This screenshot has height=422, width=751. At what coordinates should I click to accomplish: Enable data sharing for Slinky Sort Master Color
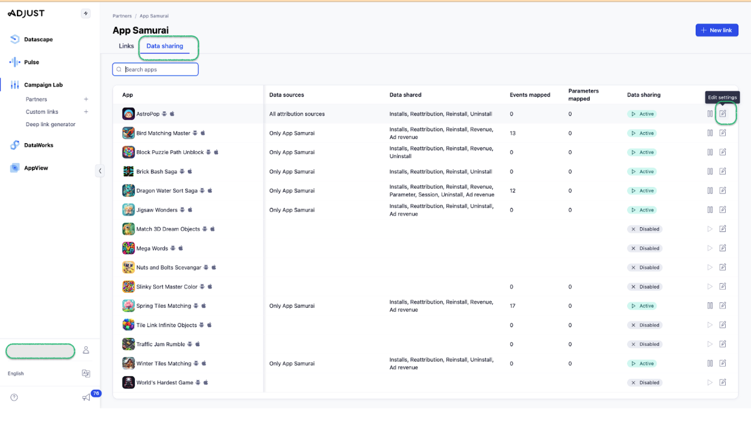coord(710,287)
